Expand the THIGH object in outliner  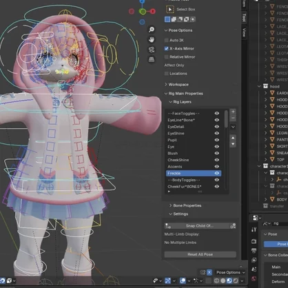266,60
